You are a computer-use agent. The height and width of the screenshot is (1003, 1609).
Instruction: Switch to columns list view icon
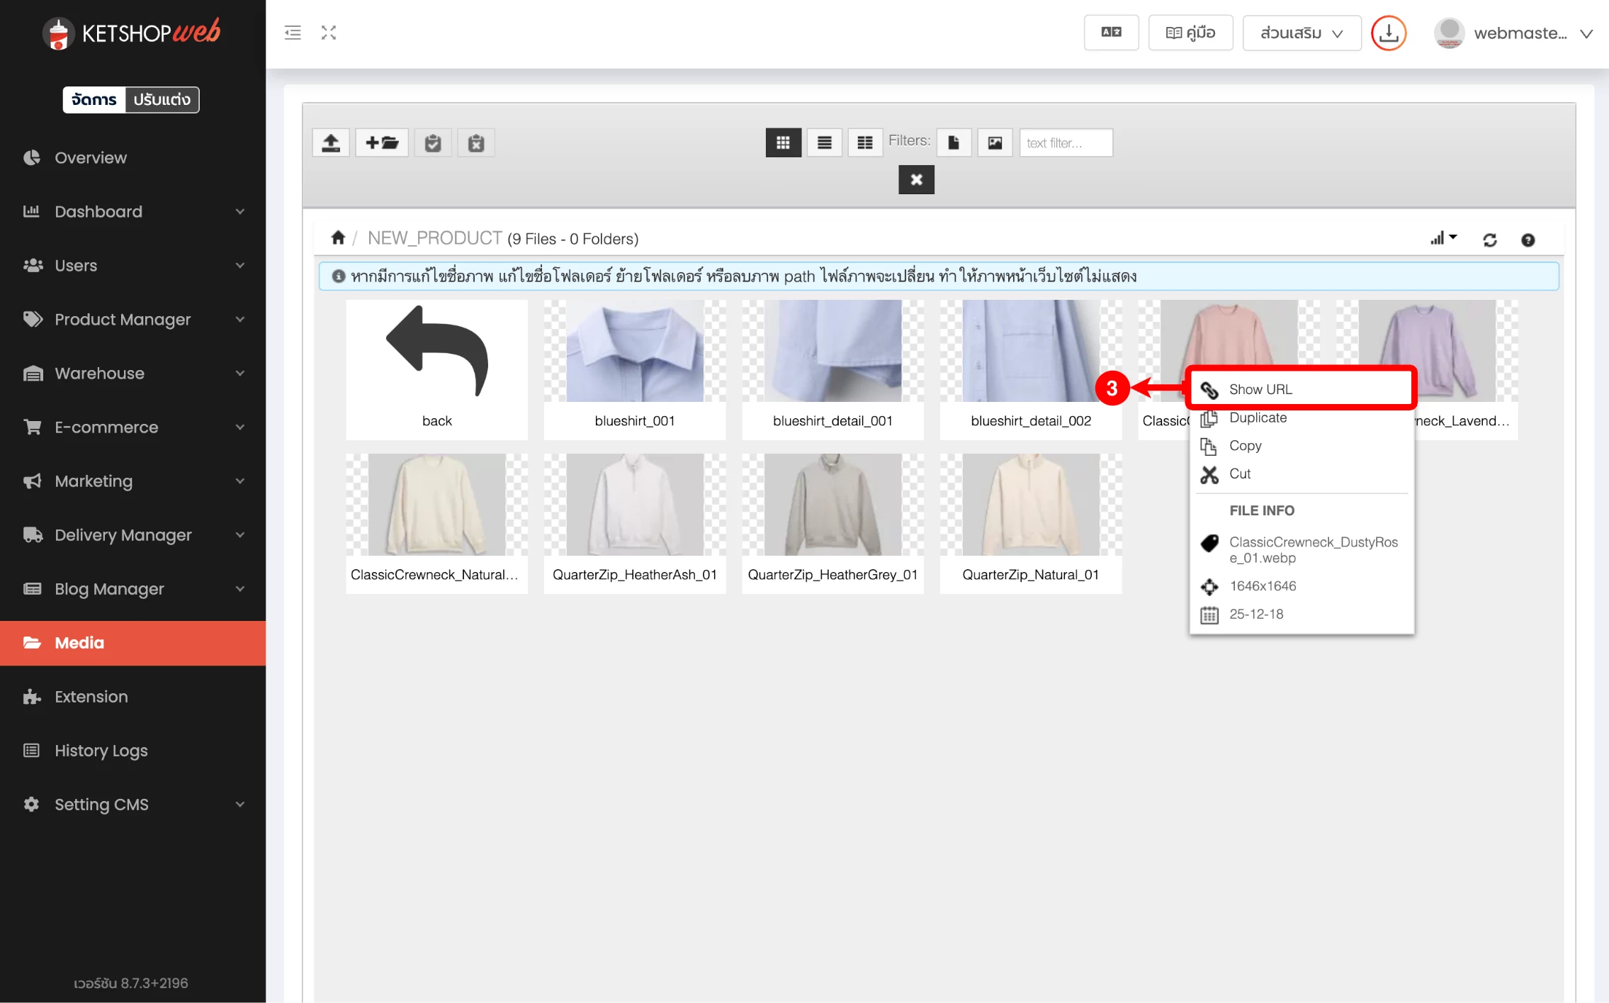tap(864, 143)
